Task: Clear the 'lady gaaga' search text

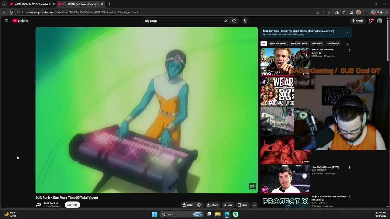Action: (226, 21)
